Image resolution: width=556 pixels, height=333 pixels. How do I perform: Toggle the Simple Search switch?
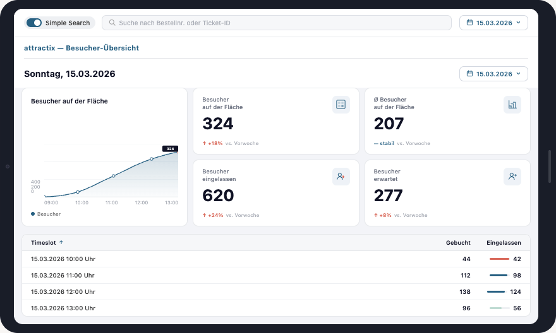pos(34,23)
